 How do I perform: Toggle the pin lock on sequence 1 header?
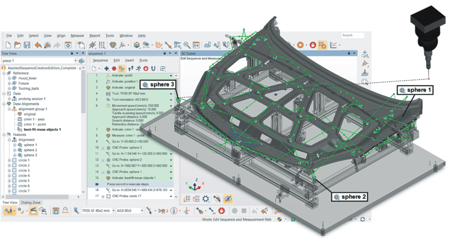click(x=164, y=54)
